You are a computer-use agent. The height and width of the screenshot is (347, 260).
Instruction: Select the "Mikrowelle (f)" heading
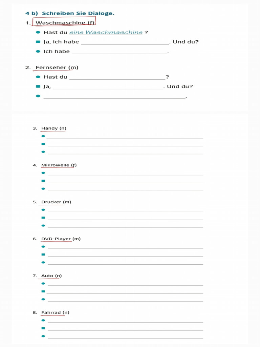click(x=59, y=165)
